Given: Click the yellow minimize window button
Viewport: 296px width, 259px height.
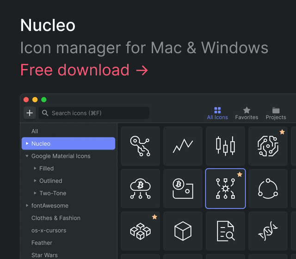Looking at the screenshot, I should pos(35,99).
